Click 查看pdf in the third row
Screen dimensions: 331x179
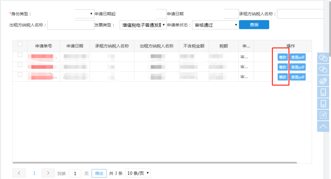298,77
